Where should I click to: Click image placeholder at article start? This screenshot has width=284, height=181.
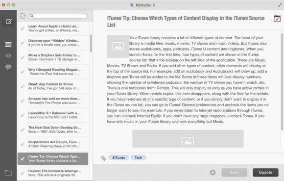tap(118, 46)
